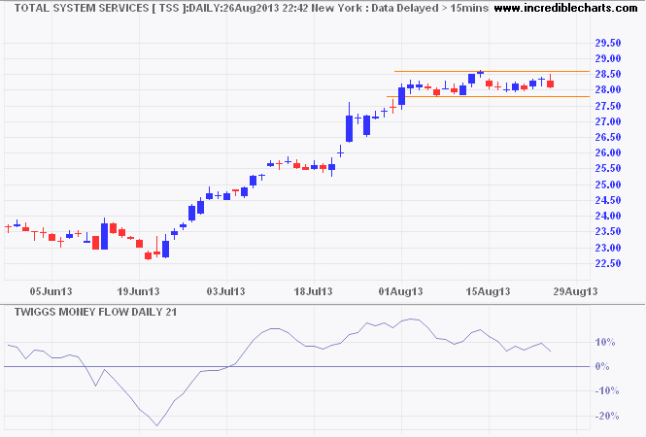The width and height of the screenshot is (646, 437).
Task: Click the 03Jul13 date label
Action: pos(225,292)
